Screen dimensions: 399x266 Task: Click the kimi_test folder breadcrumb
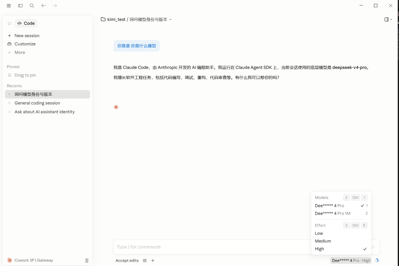113,19
